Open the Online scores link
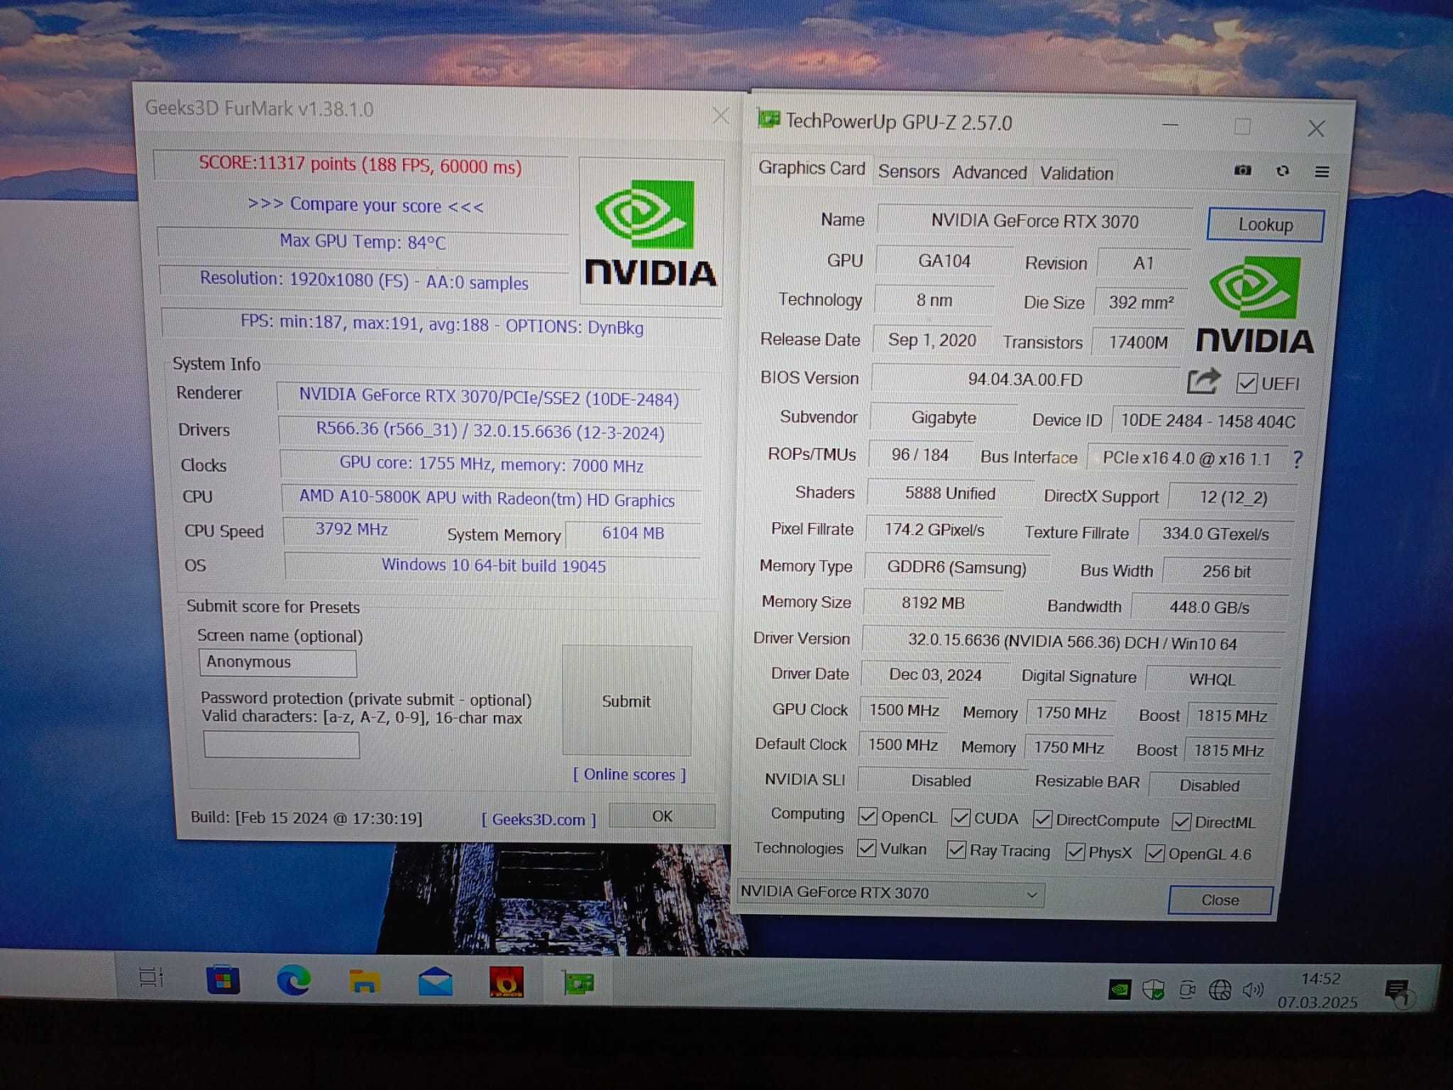This screenshot has width=1453, height=1090. tap(629, 775)
